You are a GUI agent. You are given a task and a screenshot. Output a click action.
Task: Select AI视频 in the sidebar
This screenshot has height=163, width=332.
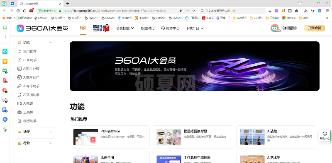point(25,103)
